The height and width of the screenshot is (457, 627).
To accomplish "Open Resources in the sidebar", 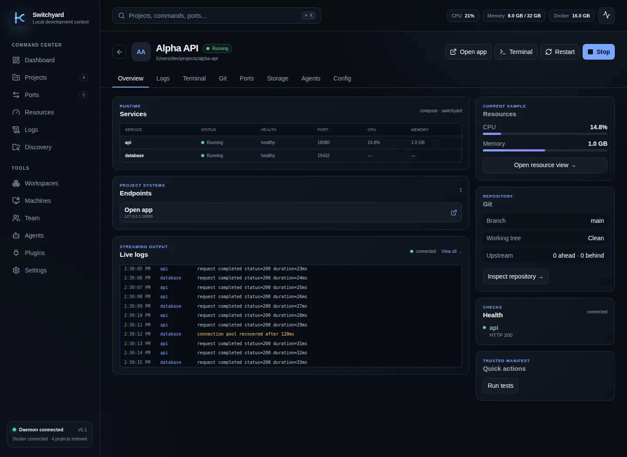I will 50,112.
